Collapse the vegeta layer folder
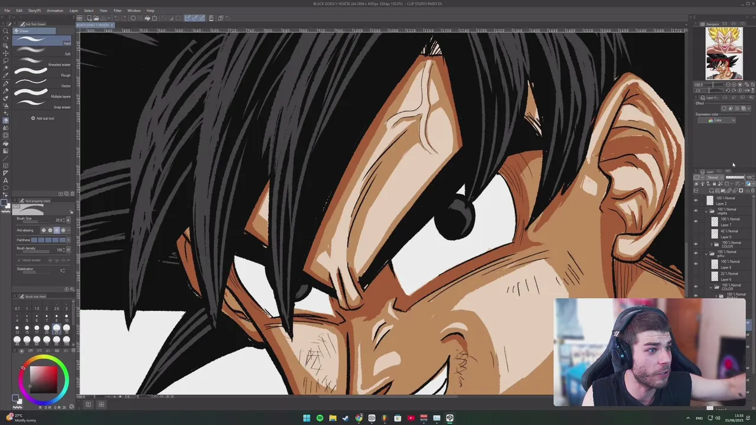 706,211
